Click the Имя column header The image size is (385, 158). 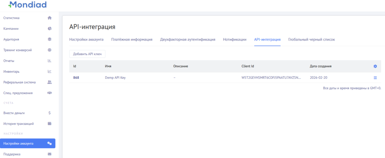tap(108, 66)
